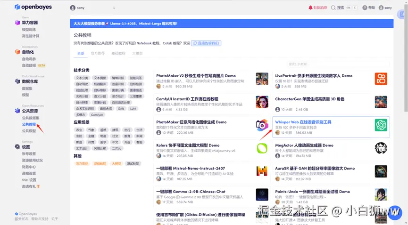Screen dimensions: 408x225
Task: Click the gift icon beside 邀请有礼
Action: 38,186
